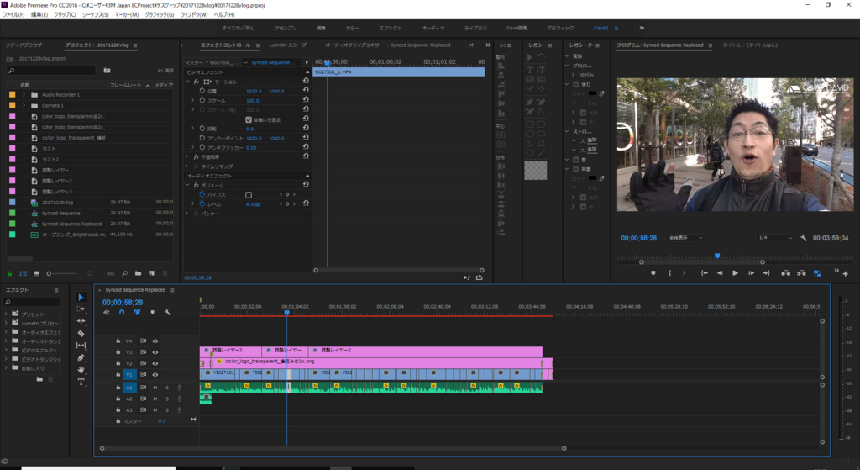Toggle sync lock for track V4
The height and width of the screenshot is (470, 860).
tap(143, 341)
